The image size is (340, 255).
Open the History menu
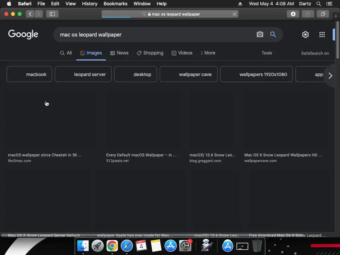[90, 4]
